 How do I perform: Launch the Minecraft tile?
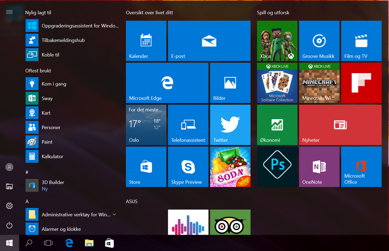pos(319,83)
